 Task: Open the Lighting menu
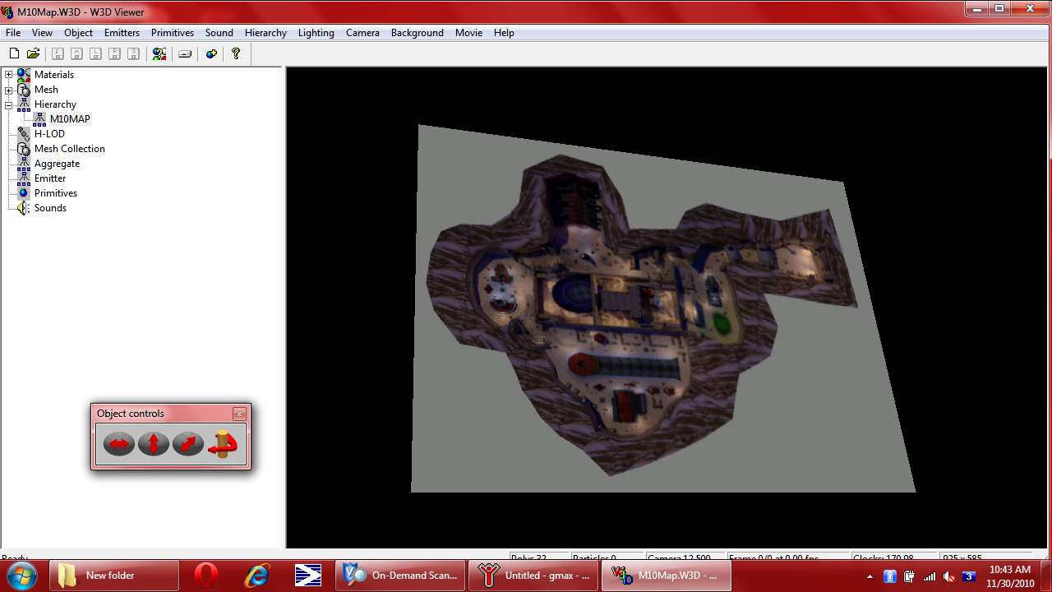(x=316, y=33)
